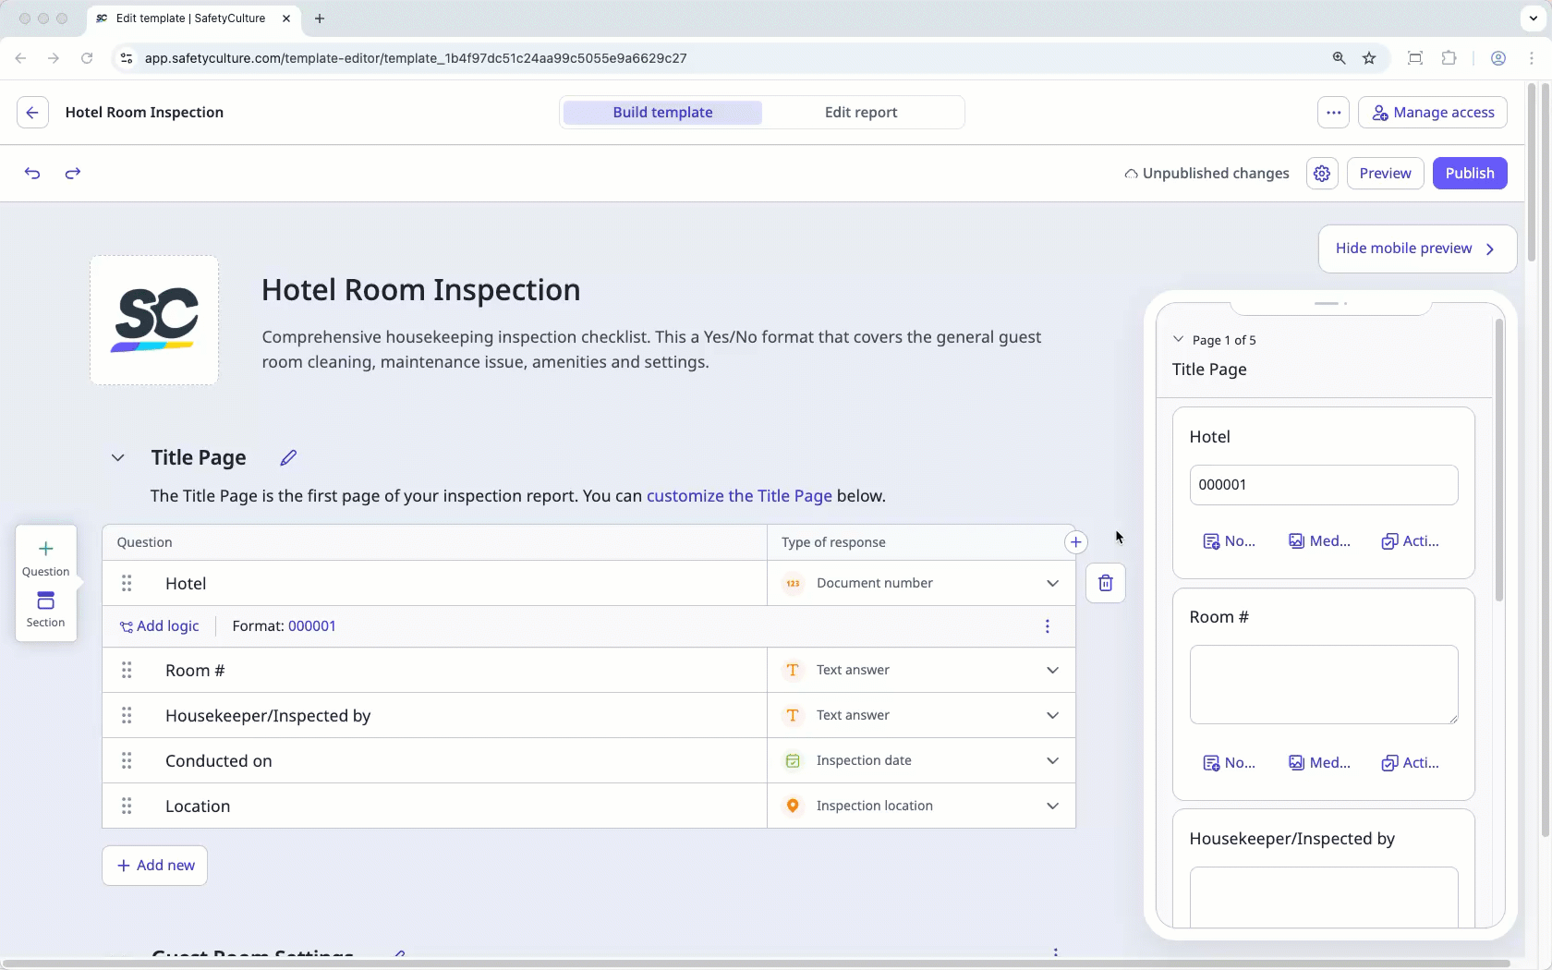Click the pencil icon next to Title Page
Screen dimensions: 1552x970
pos(288,458)
